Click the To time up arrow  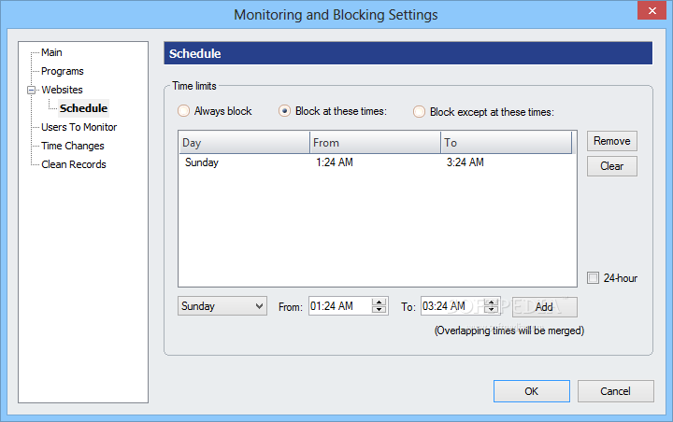492,302
